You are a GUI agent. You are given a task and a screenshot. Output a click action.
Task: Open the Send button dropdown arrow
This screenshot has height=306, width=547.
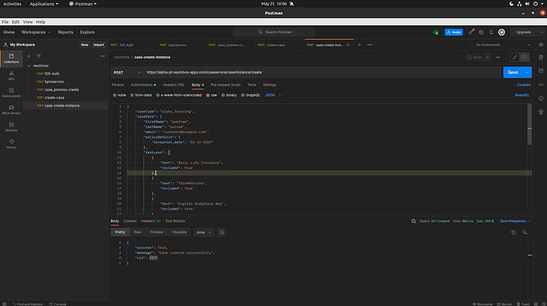coord(527,73)
